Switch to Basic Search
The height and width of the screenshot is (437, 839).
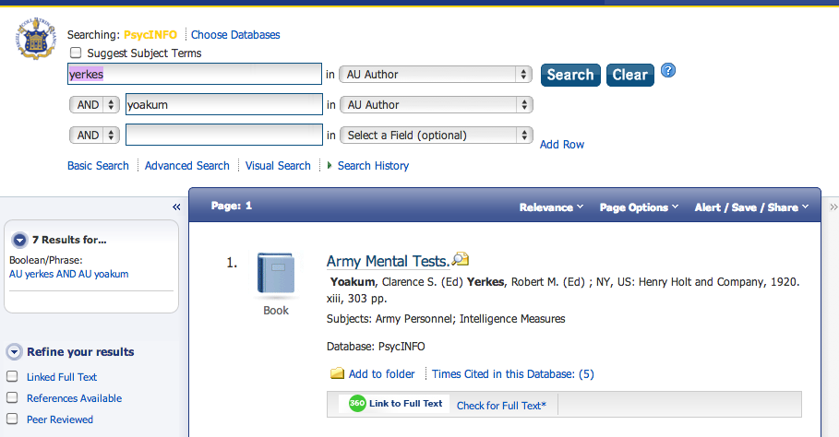coord(98,166)
